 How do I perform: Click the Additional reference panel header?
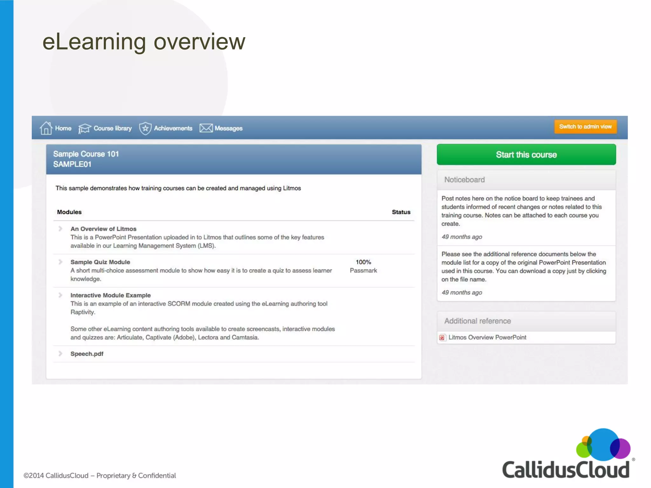coord(526,321)
